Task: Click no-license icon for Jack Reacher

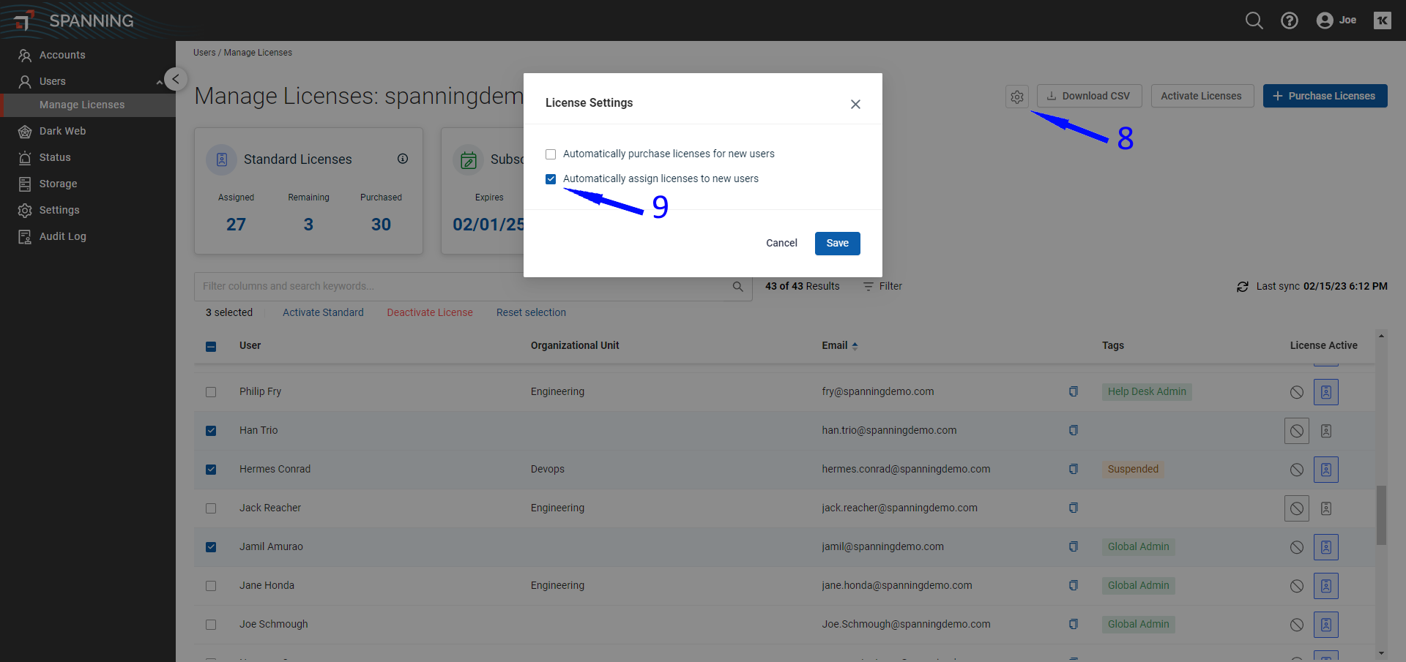Action: coord(1297,508)
